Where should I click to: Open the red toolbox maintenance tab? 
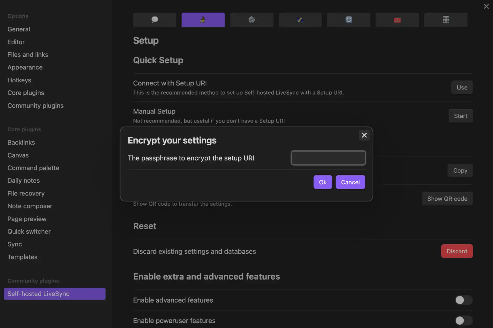point(397,20)
